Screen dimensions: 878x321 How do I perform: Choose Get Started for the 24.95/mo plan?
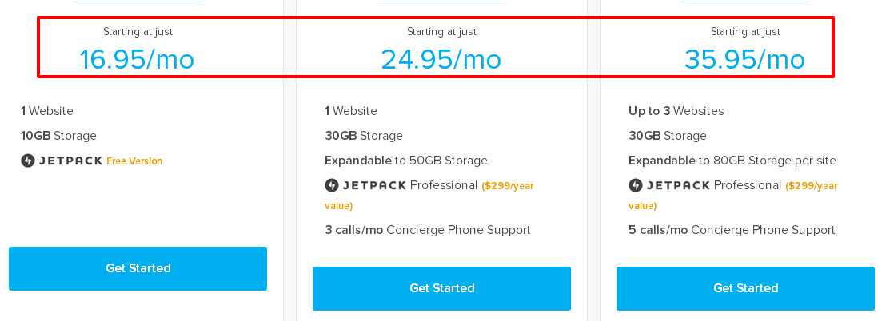pyautogui.click(x=442, y=288)
